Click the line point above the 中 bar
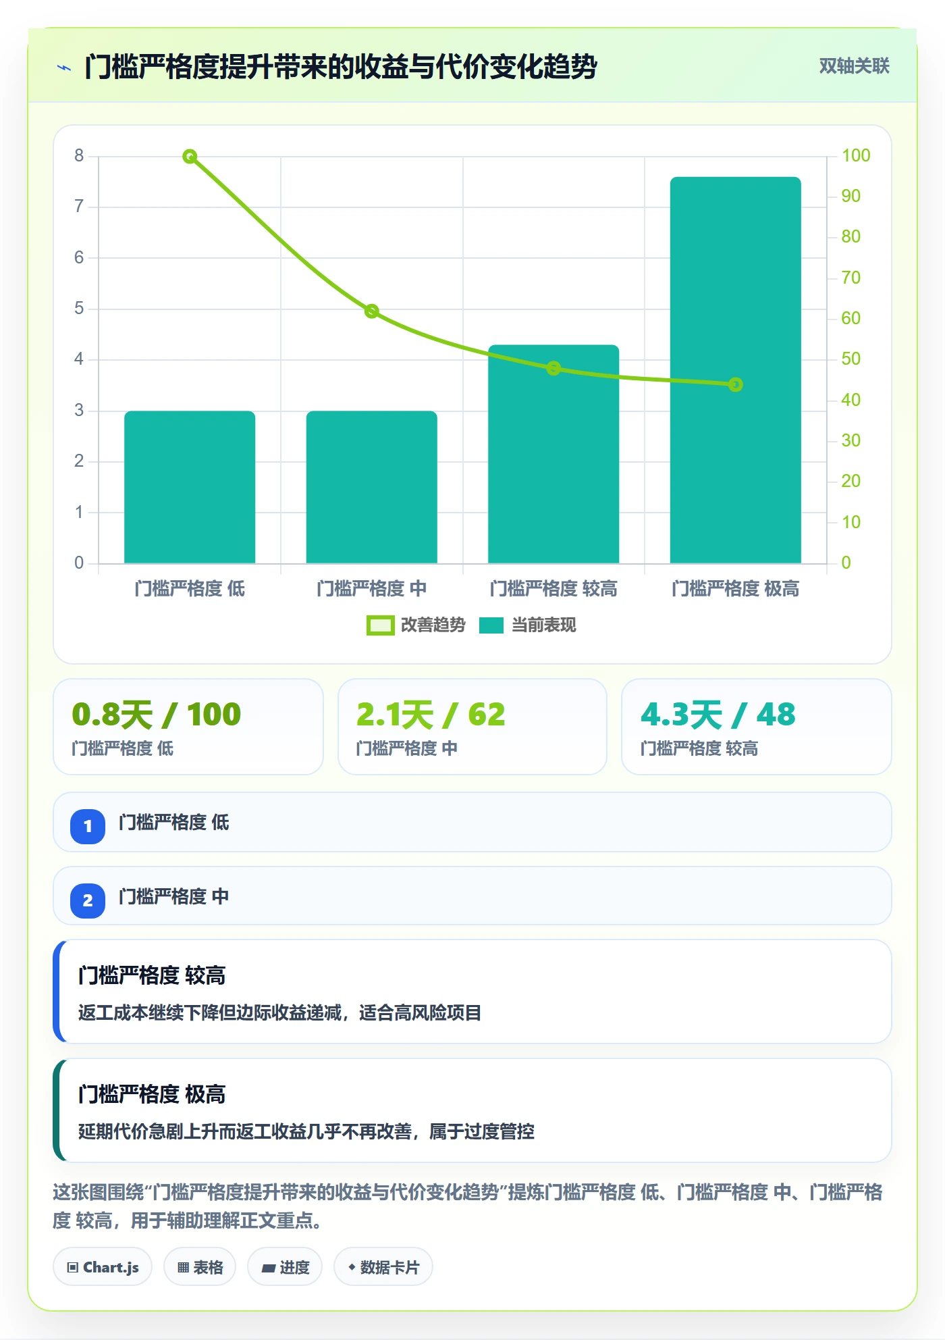 [x=372, y=311]
